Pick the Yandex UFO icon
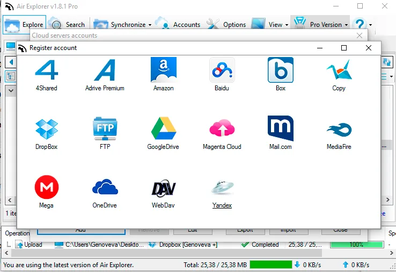Screen dimensions: 396x272 click(222, 187)
